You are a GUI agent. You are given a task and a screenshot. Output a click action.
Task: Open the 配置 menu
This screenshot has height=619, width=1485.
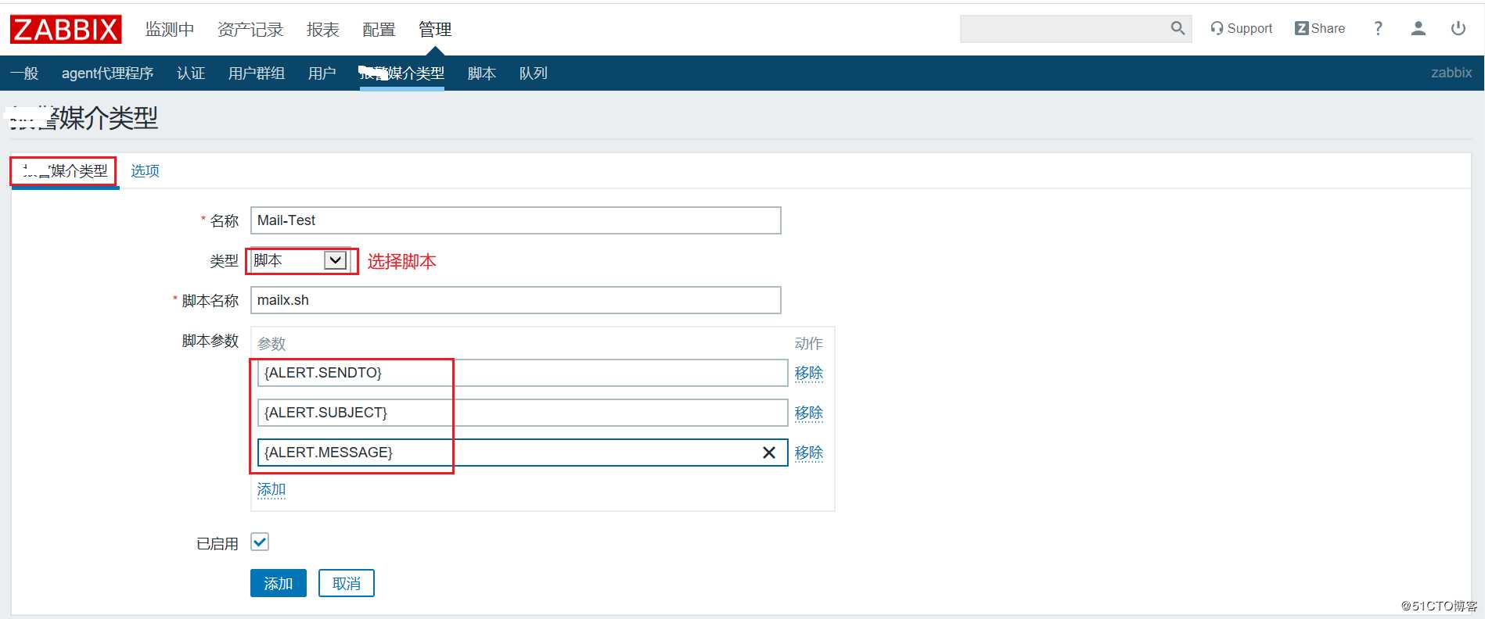click(379, 30)
